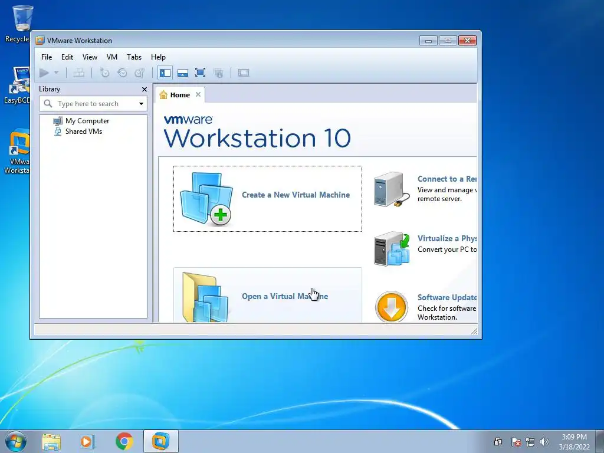Click the Virtualize a Physical Machine icon

click(x=392, y=249)
